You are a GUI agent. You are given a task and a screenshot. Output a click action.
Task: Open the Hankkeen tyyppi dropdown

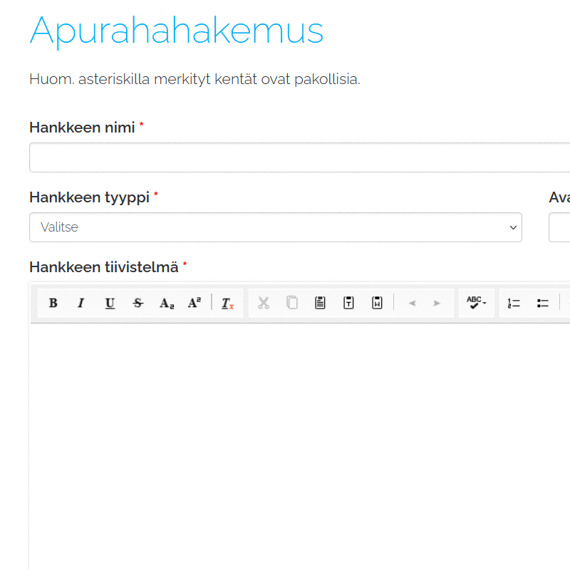(275, 227)
